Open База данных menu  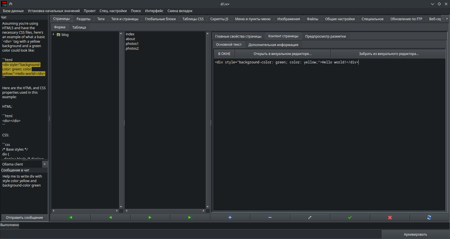(13, 11)
